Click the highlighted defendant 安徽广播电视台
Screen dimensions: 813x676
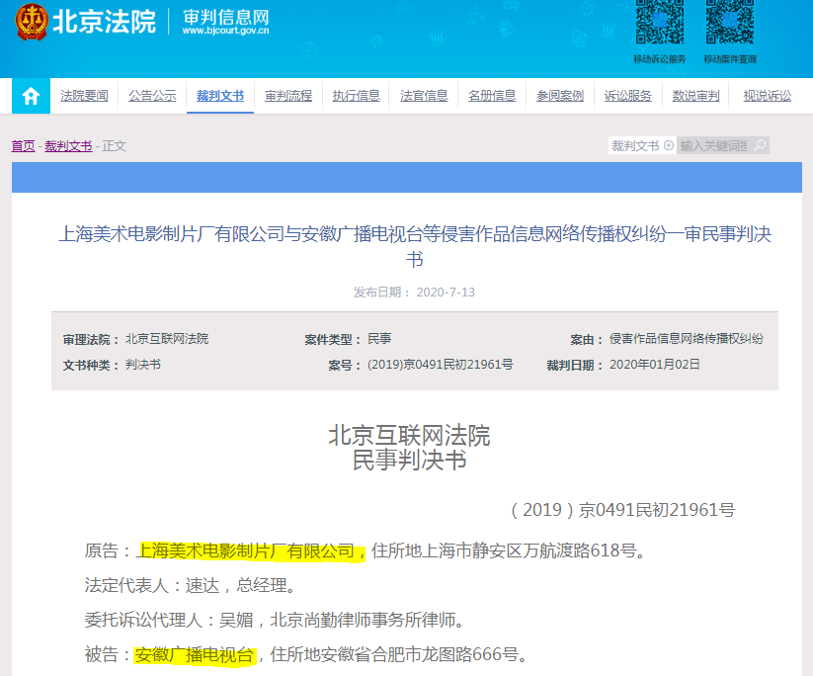click(195, 654)
